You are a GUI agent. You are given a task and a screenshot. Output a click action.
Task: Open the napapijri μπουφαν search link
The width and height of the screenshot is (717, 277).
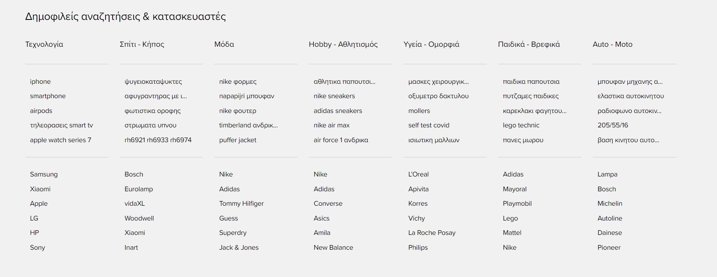pos(247,96)
